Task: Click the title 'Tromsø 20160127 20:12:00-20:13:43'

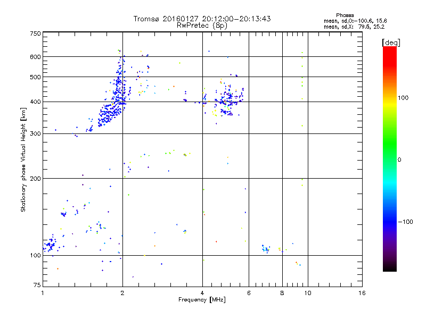Action: 202,19
